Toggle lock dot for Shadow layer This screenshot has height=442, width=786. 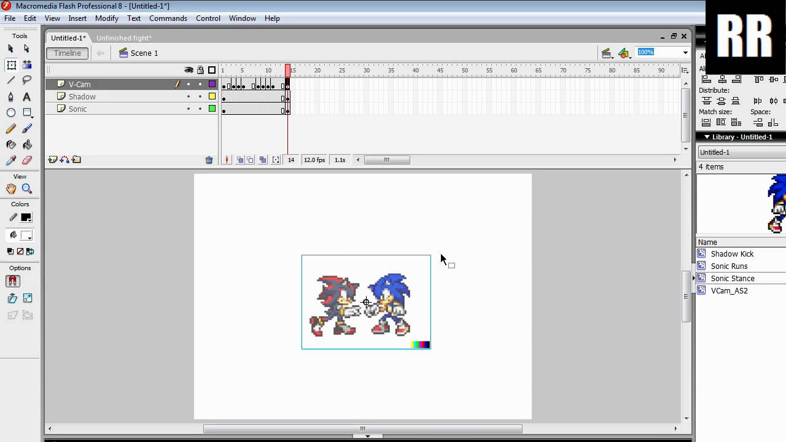200,96
